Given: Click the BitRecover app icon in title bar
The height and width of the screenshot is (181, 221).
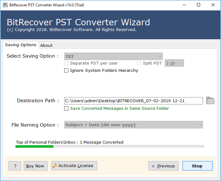Looking at the screenshot, I should pos(5,5).
